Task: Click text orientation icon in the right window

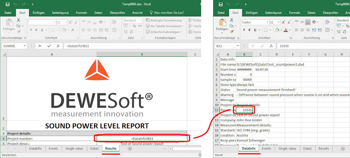Action: tap(314, 22)
